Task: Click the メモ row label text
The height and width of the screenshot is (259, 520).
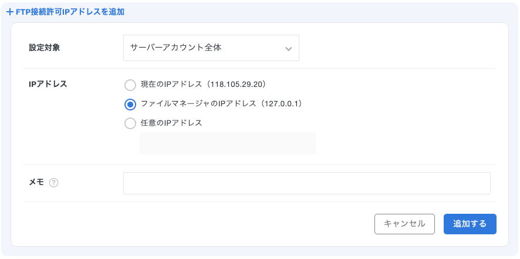Action: (x=36, y=182)
